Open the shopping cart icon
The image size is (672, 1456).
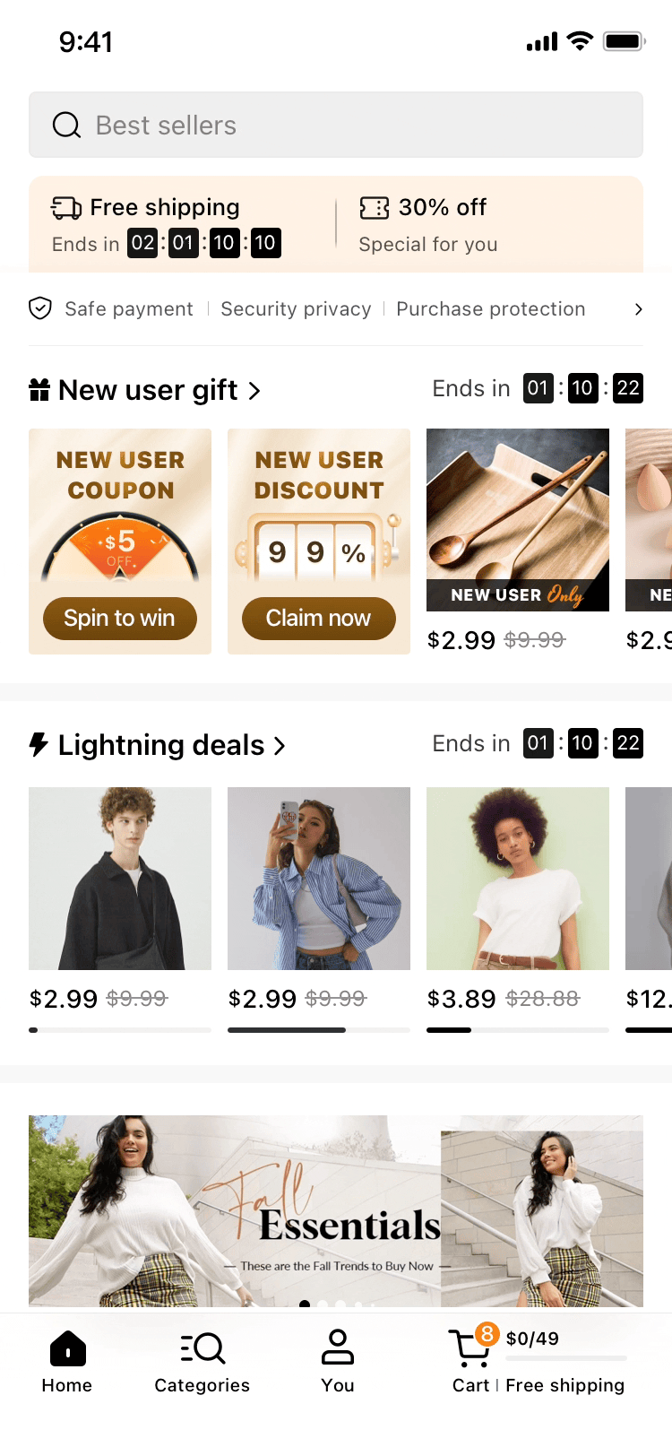[469, 1347]
